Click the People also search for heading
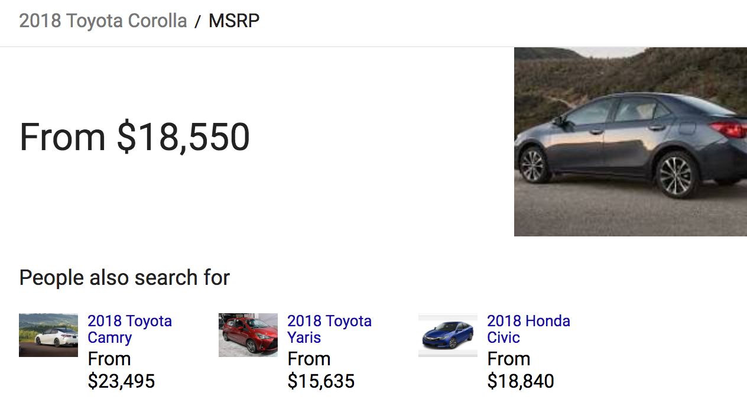This screenshot has width=747, height=409. pyautogui.click(x=124, y=277)
